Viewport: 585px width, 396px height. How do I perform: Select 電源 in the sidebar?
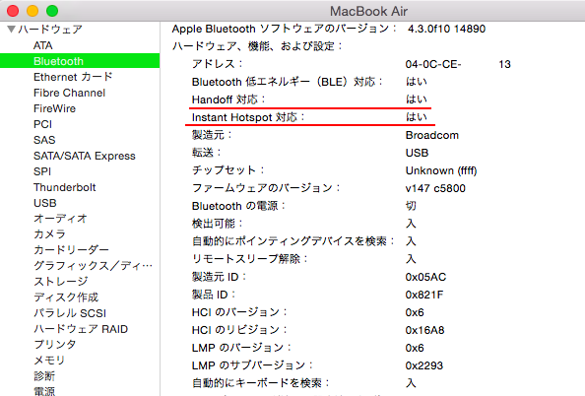(44, 391)
